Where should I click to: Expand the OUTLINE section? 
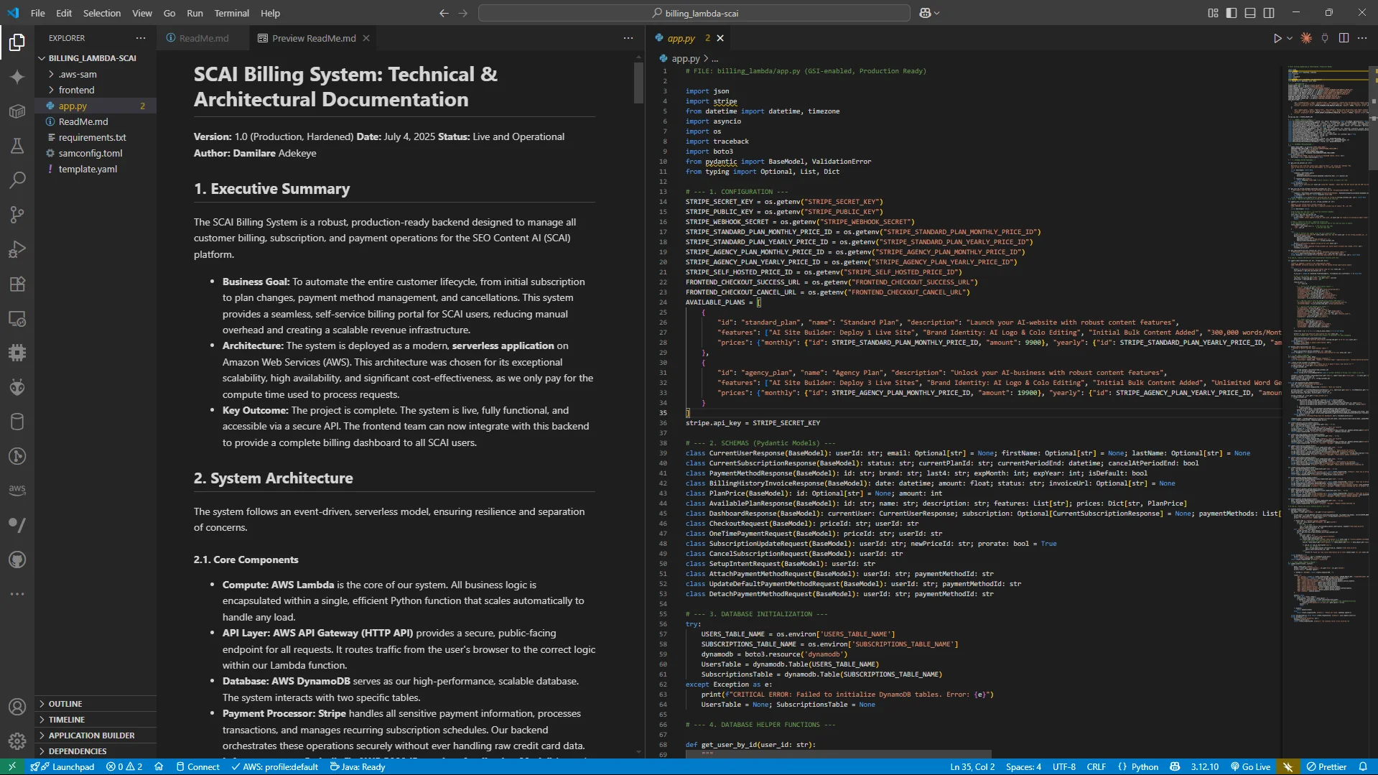click(x=65, y=704)
